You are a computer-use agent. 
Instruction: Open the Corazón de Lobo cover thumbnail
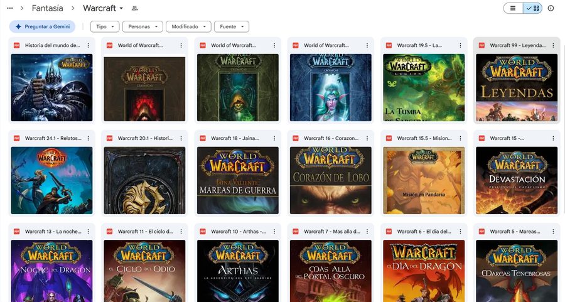[330, 180]
